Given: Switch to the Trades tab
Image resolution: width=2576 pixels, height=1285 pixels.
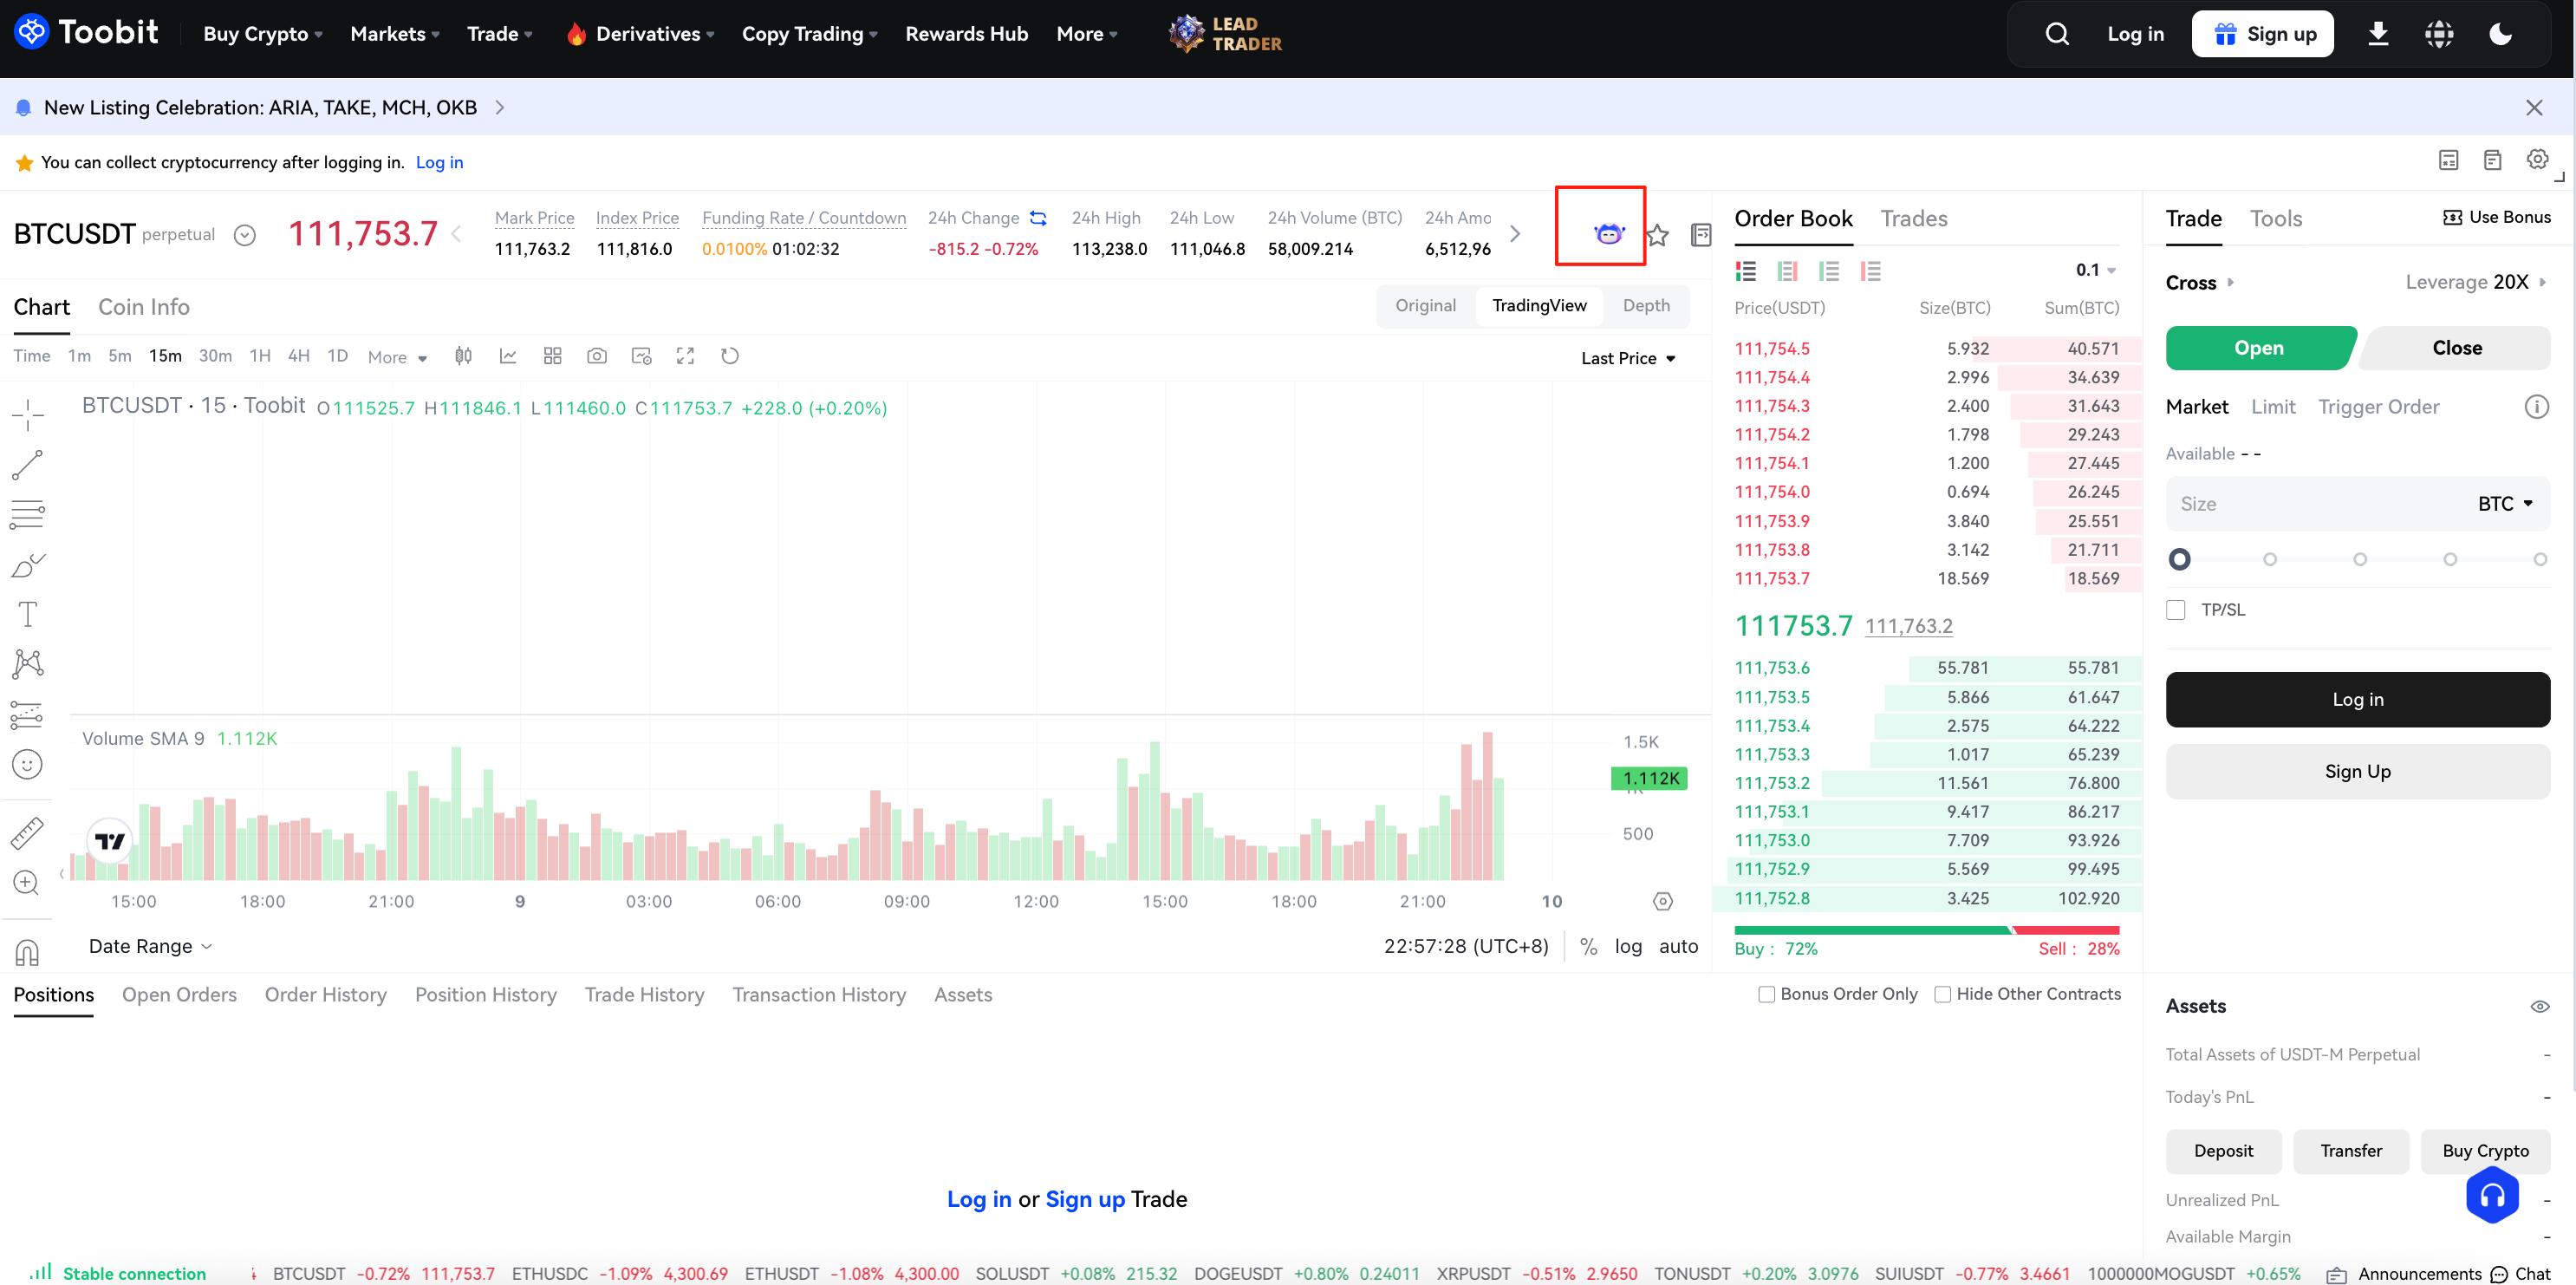Looking at the screenshot, I should click(x=1913, y=218).
